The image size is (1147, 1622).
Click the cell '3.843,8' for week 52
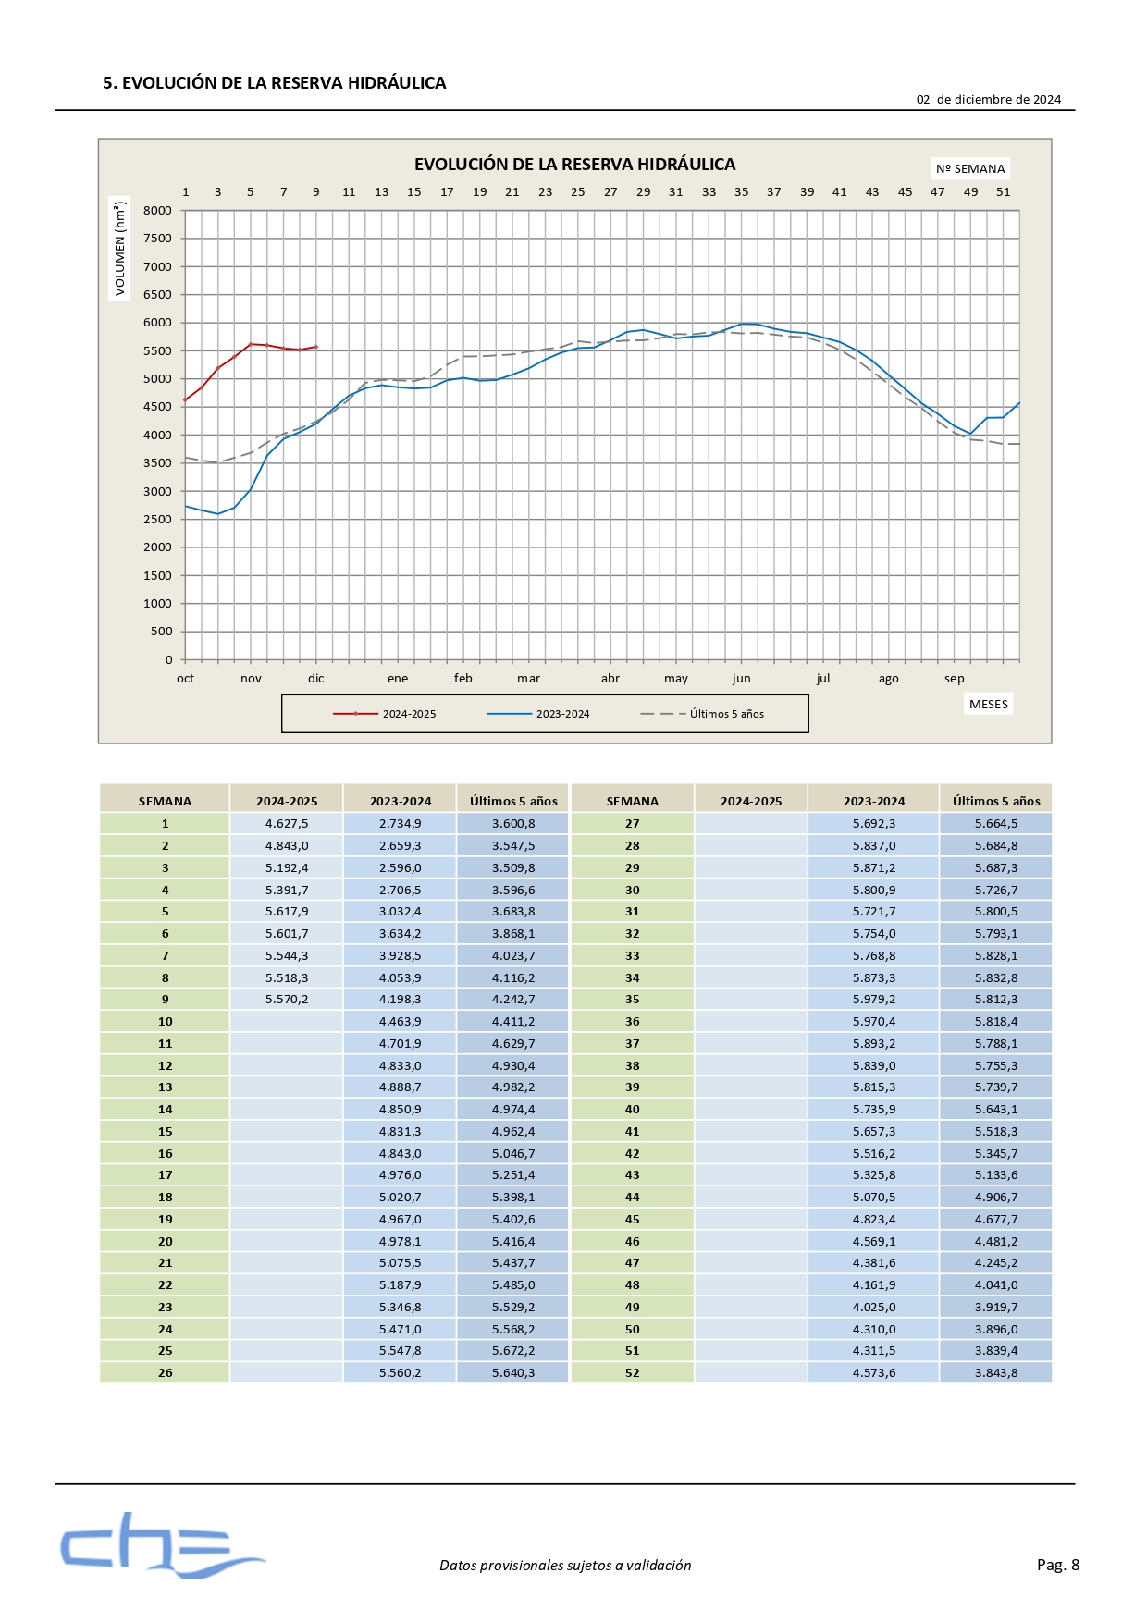996,1373
